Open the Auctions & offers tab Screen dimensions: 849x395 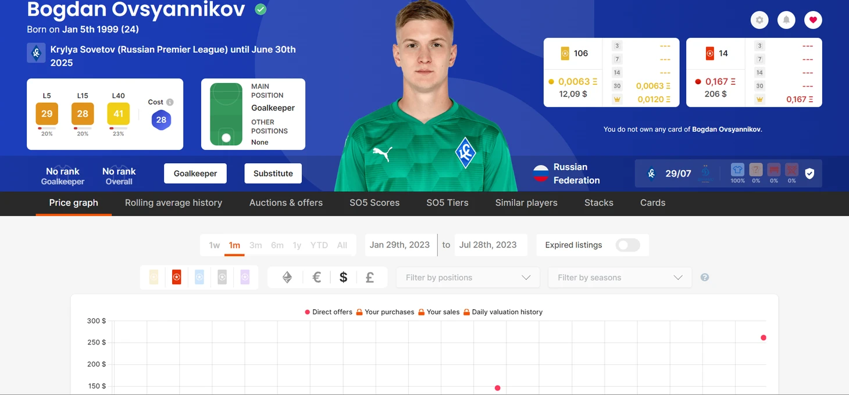point(286,203)
